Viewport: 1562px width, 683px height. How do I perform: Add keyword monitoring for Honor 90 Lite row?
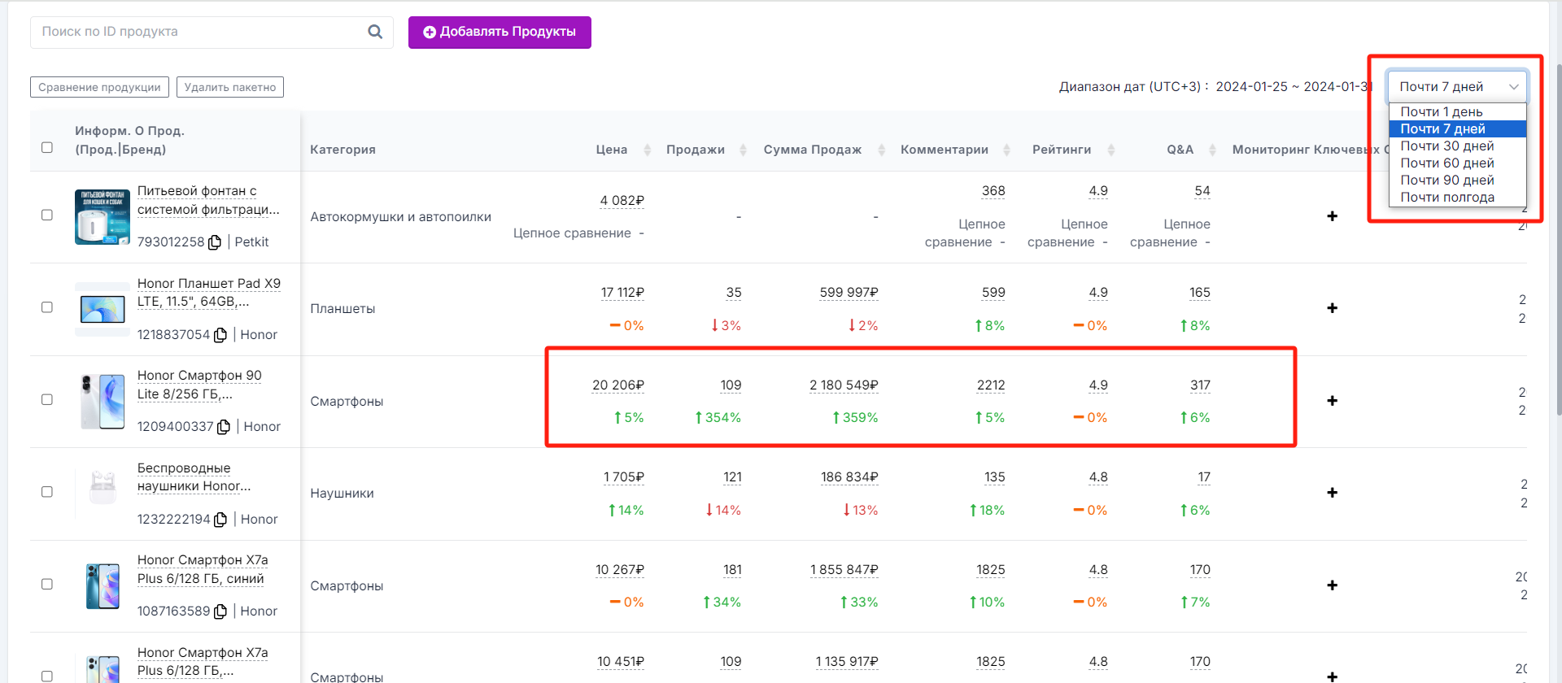point(1332,401)
